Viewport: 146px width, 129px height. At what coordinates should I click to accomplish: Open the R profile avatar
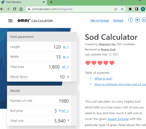pyautogui.click(x=143, y=9)
